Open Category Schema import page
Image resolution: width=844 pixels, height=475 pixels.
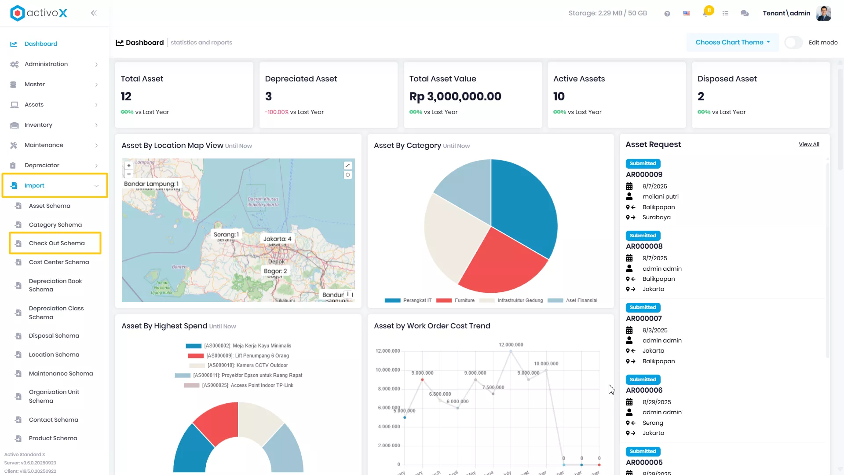(55, 225)
